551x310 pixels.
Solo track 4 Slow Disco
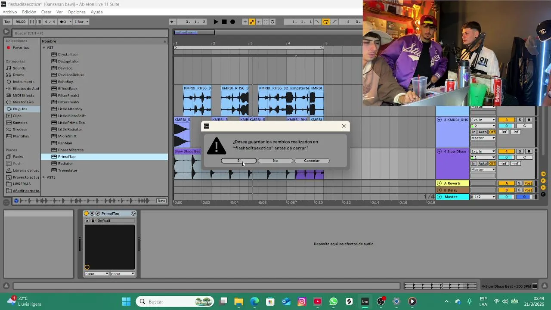click(x=520, y=152)
